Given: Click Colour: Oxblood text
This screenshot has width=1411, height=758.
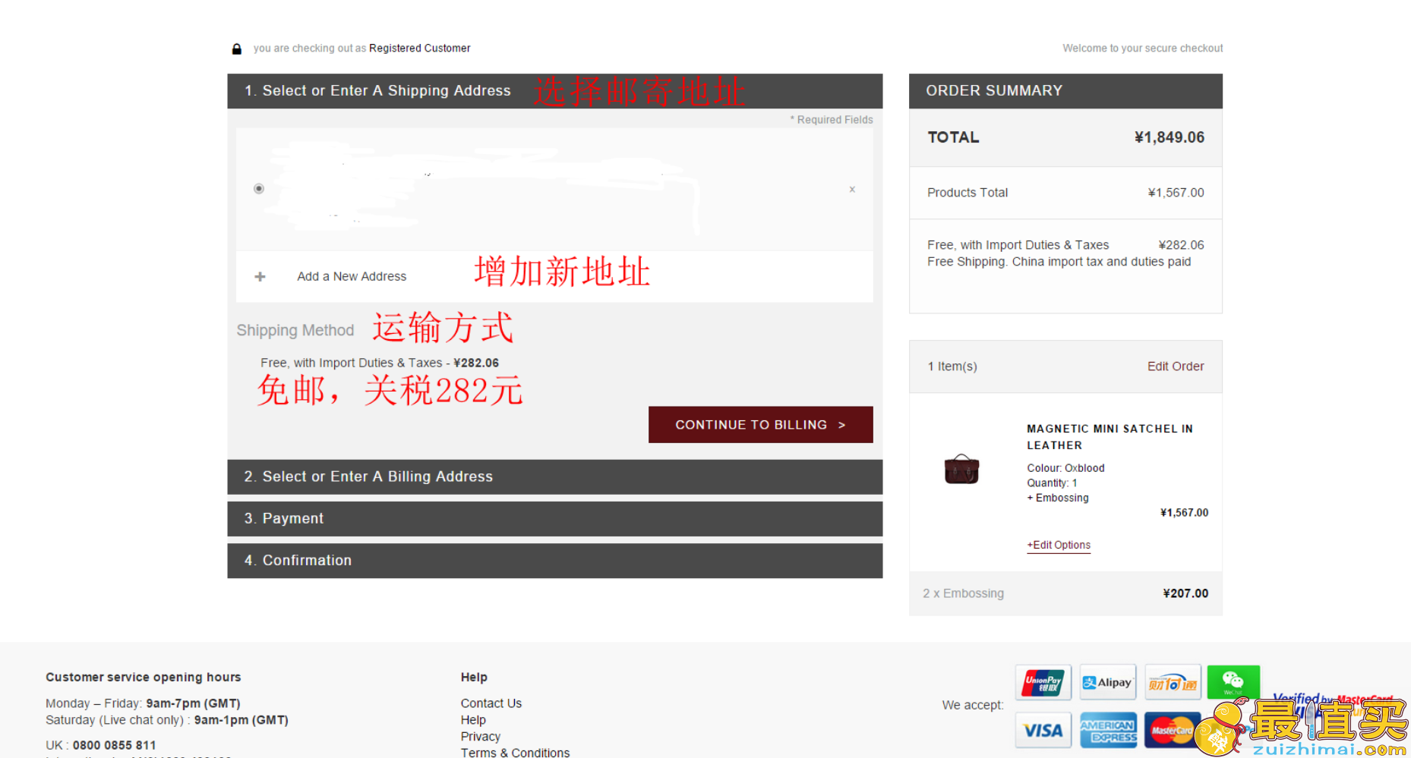Looking at the screenshot, I should [x=1065, y=468].
